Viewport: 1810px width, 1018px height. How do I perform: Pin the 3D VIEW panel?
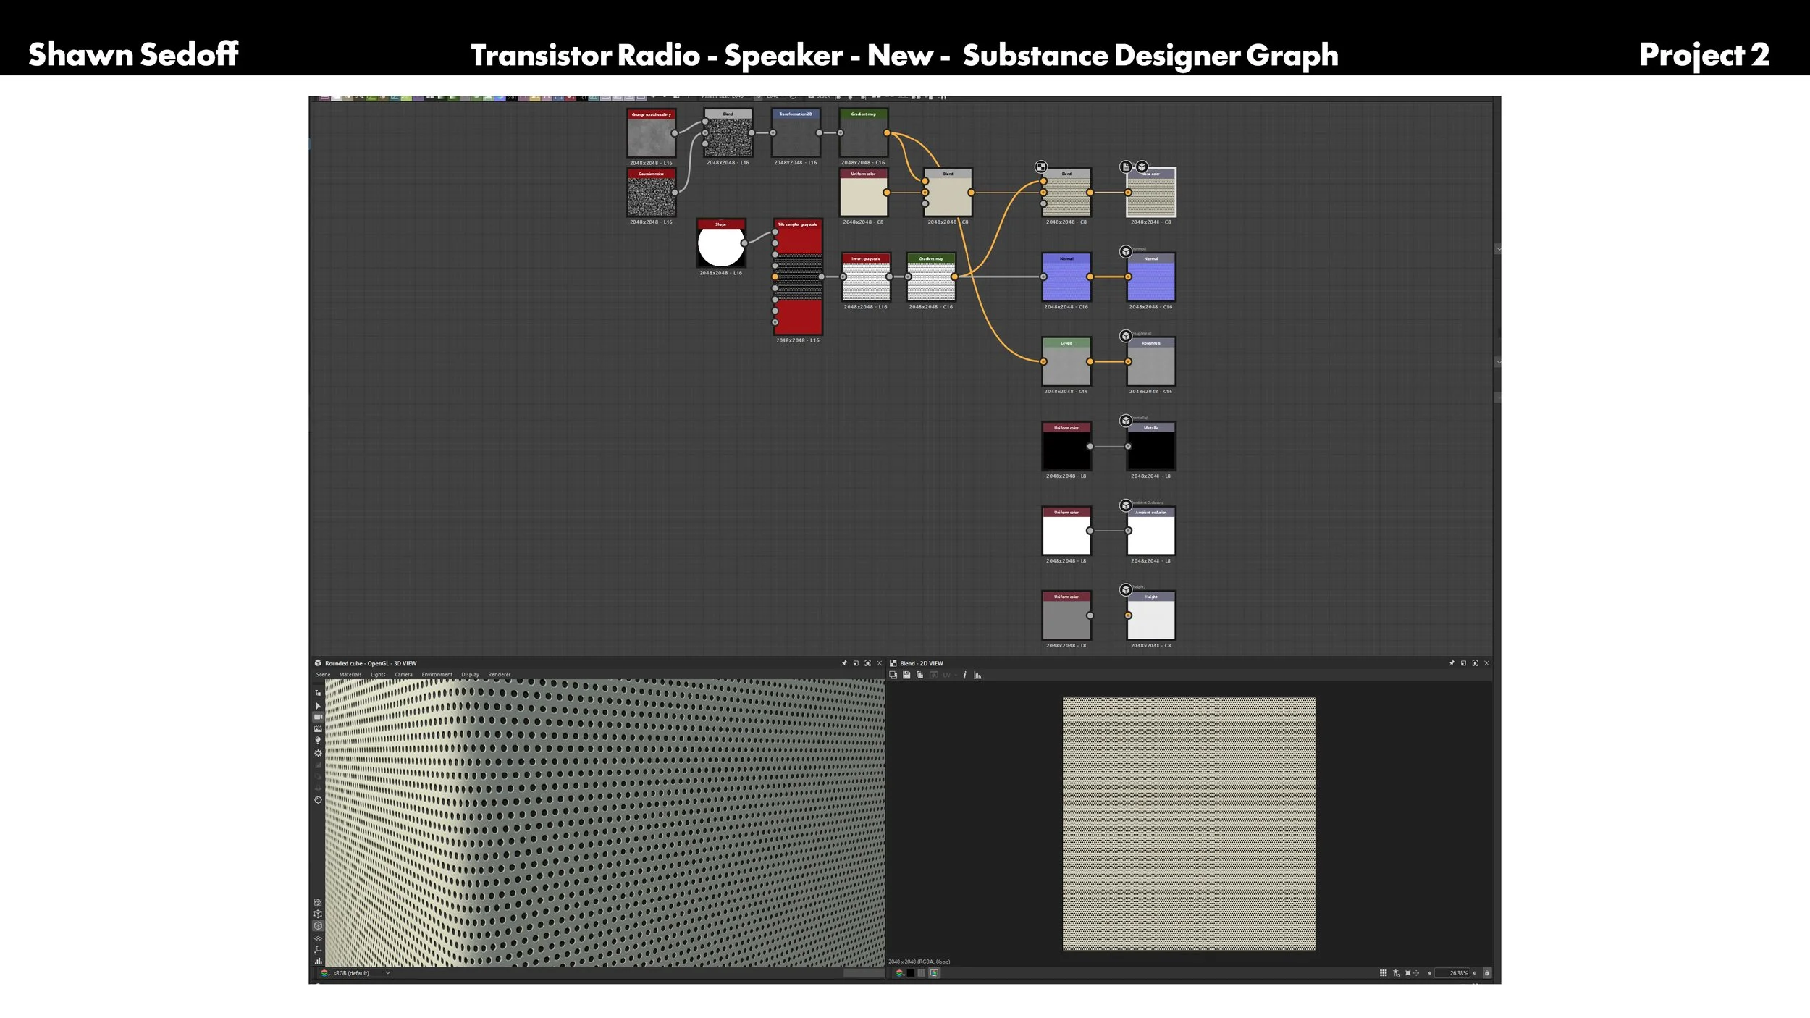844,663
